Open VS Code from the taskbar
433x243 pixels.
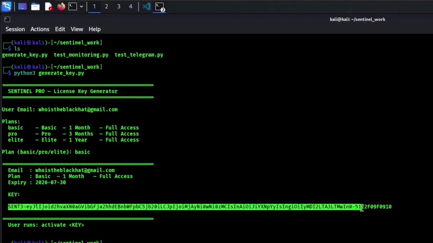click(146, 6)
